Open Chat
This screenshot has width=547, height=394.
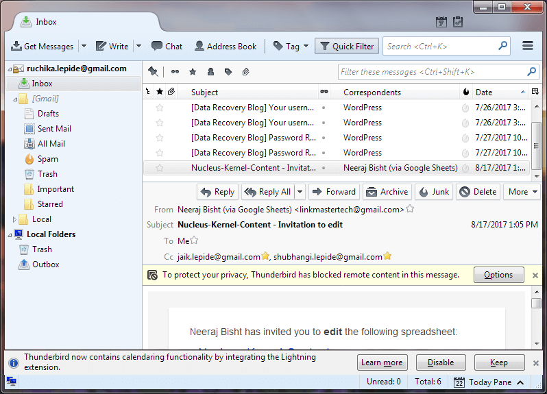(167, 46)
